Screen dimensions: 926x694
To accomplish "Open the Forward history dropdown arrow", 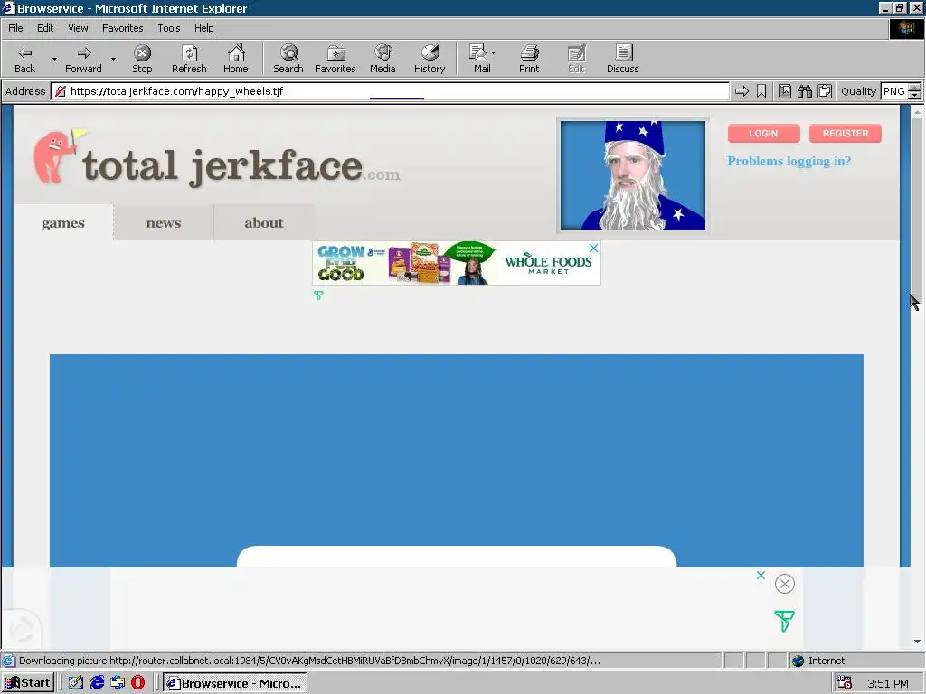I will click(113, 59).
